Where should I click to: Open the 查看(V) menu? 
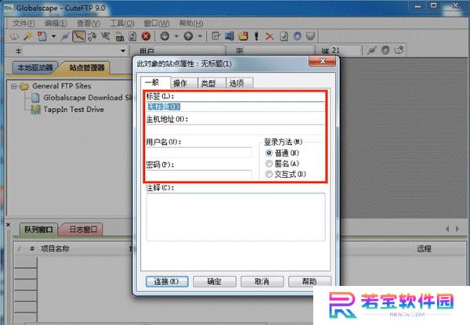89,23
